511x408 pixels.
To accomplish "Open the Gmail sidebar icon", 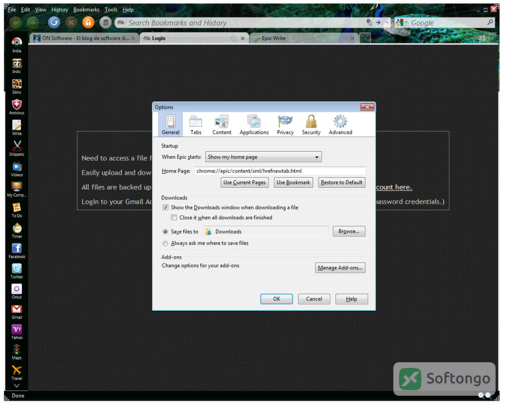I will pos(17,312).
